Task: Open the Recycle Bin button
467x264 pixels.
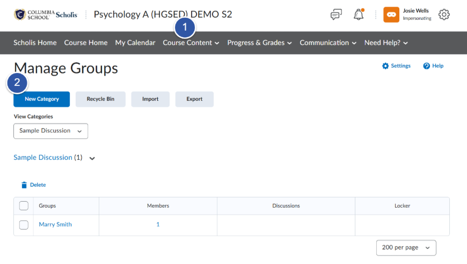Action: tap(100, 99)
